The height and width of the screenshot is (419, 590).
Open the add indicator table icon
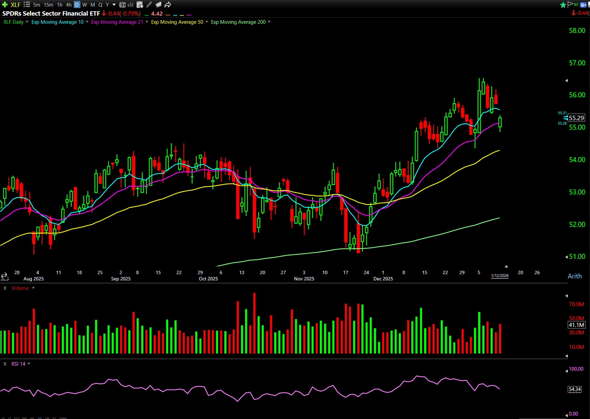[140, 5]
